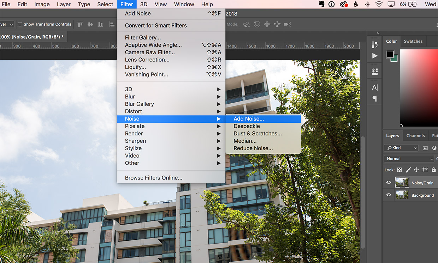Choose Add Noise... in Noise submenu
The width and height of the screenshot is (438, 263).
tap(263, 119)
